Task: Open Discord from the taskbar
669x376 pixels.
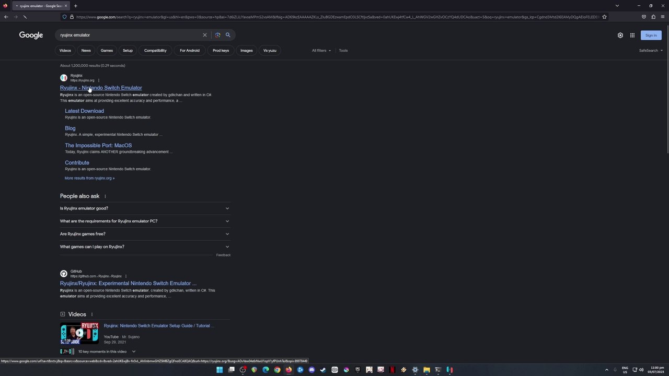Action: (312, 370)
